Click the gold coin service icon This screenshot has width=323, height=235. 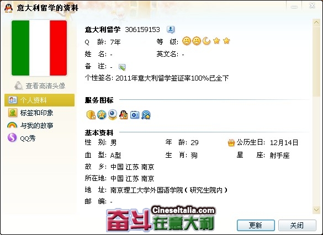tap(91, 115)
